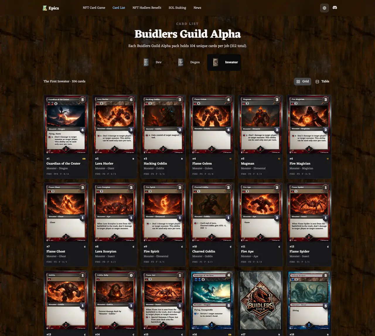Click the Investor card pack icon
Screen dimensions: 375x336
tap(216, 62)
